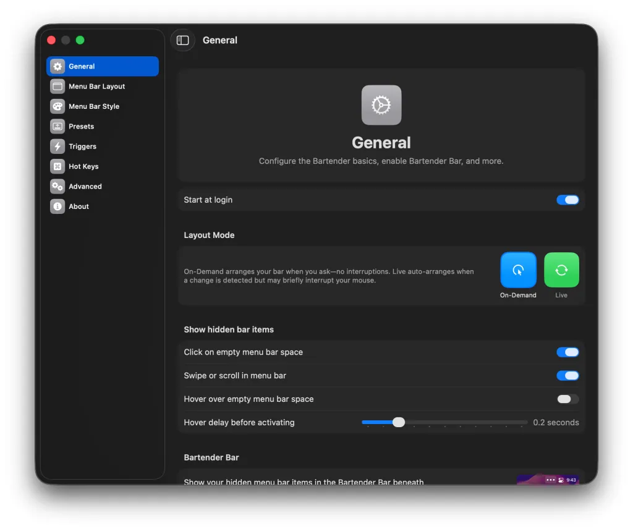Viewport: 633px width, 531px height.
Task: Click the Show hidden bar items heading
Action: point(229,329)
